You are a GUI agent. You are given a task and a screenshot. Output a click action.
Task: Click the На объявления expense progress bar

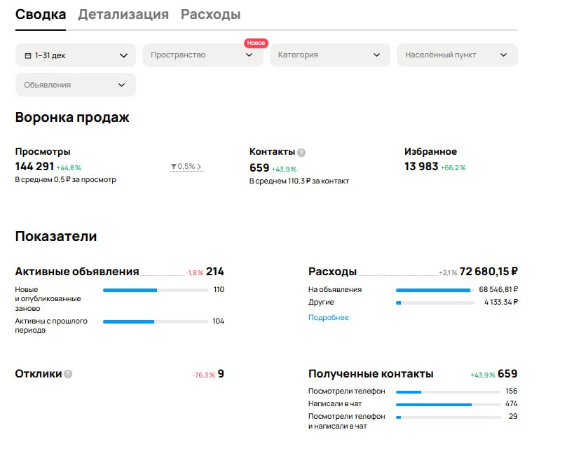435,289
